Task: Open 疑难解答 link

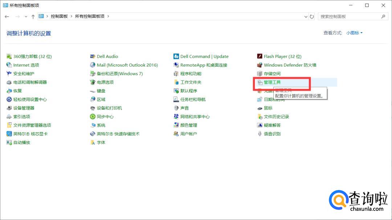Action: click(x=272, y=125)
